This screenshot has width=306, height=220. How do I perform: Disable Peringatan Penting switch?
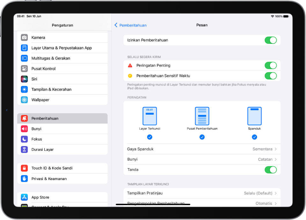271,65
